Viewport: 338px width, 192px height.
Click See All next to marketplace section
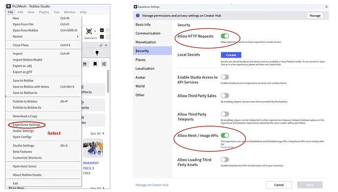97,133
